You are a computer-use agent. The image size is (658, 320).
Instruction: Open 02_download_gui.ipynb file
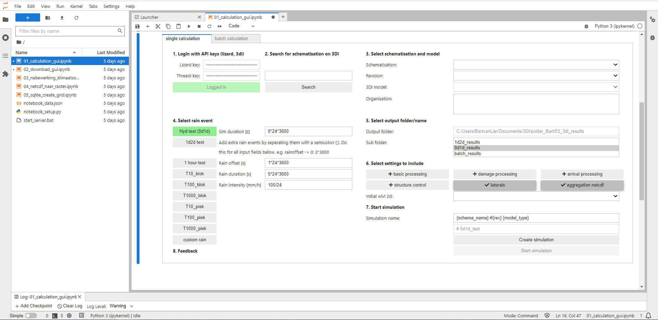pos(70,69)
